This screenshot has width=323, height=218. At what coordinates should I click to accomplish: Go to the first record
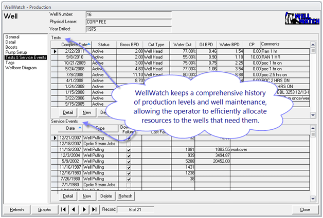[63, 210]
